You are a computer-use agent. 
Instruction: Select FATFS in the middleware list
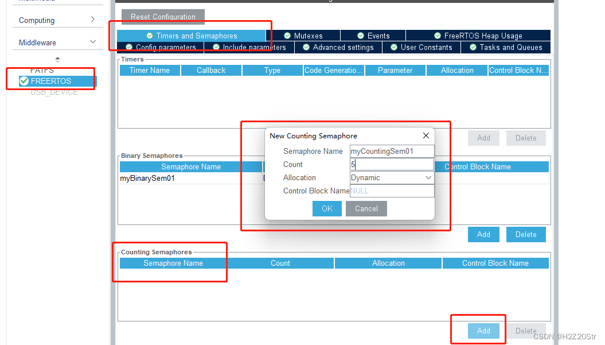coord(42,70)
